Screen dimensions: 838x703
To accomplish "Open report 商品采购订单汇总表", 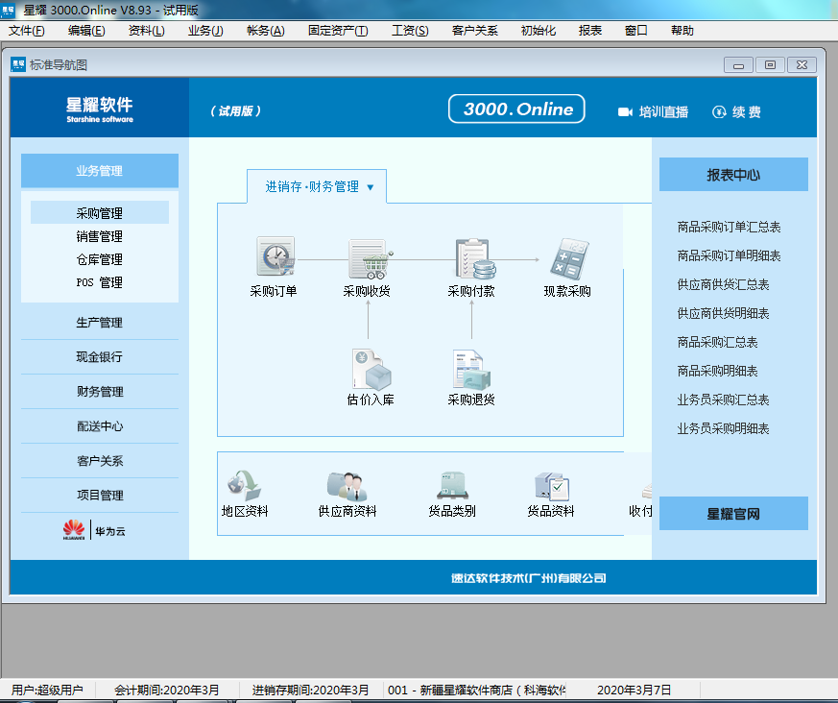I will (729, 227).
